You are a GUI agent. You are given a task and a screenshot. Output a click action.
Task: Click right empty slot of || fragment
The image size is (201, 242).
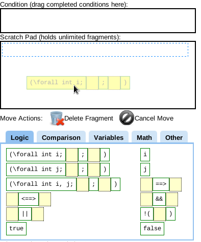point(38,214)
